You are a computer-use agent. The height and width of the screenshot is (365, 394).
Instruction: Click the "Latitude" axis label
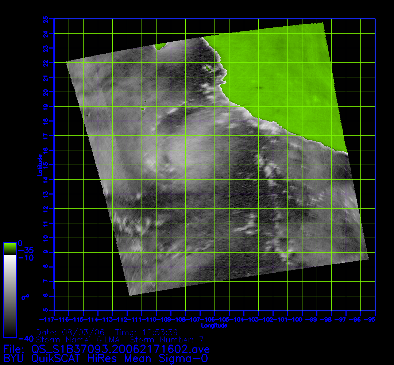click(39, 165)
